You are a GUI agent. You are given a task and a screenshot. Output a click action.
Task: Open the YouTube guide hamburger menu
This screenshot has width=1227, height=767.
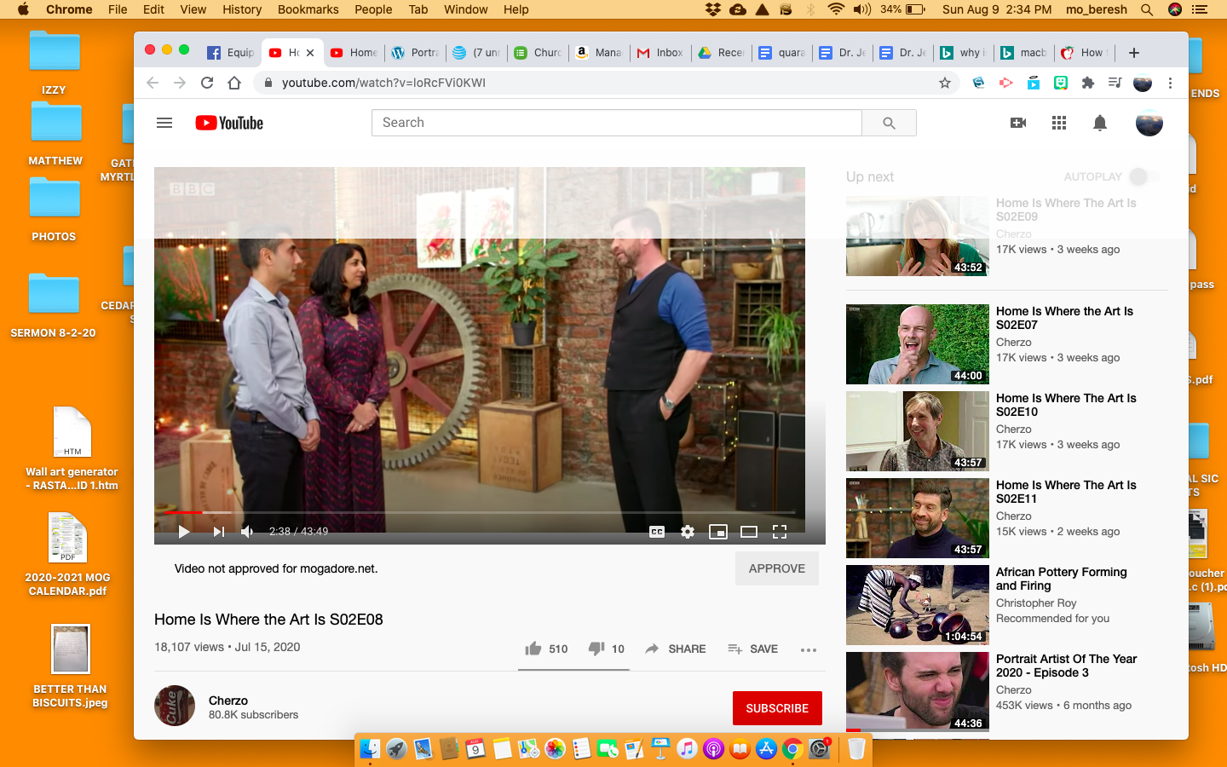coord(164,123)
